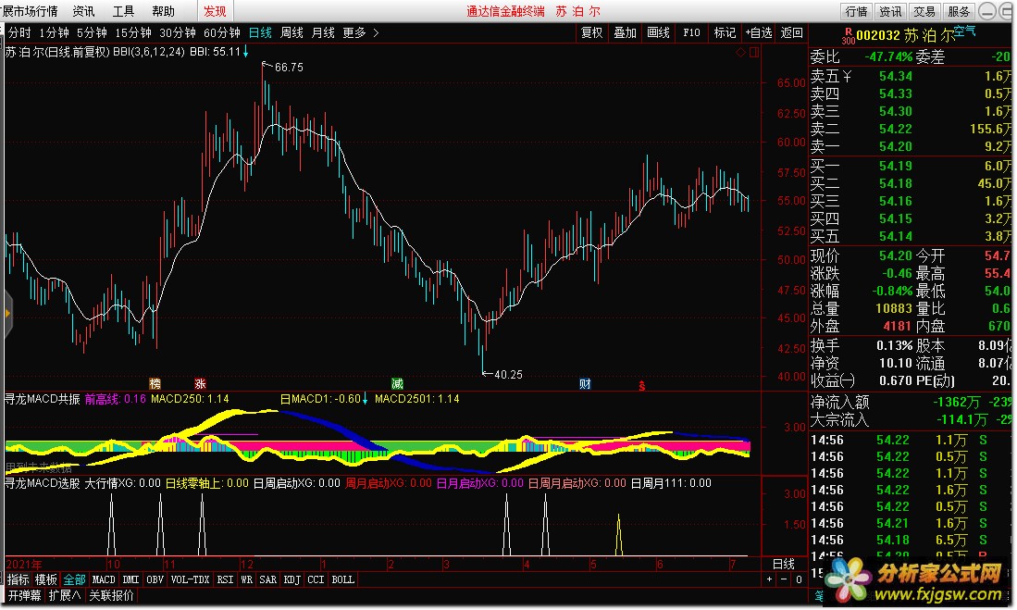1017x610 pixels.
Task: Click the 0 reset button beside the minus
Action: (799, 579)
